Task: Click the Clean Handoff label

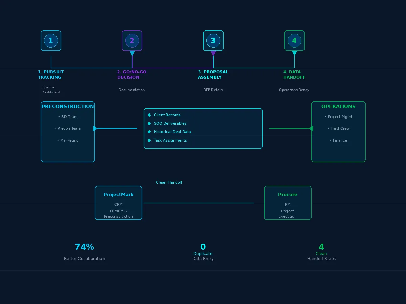Action: [169, 182]
